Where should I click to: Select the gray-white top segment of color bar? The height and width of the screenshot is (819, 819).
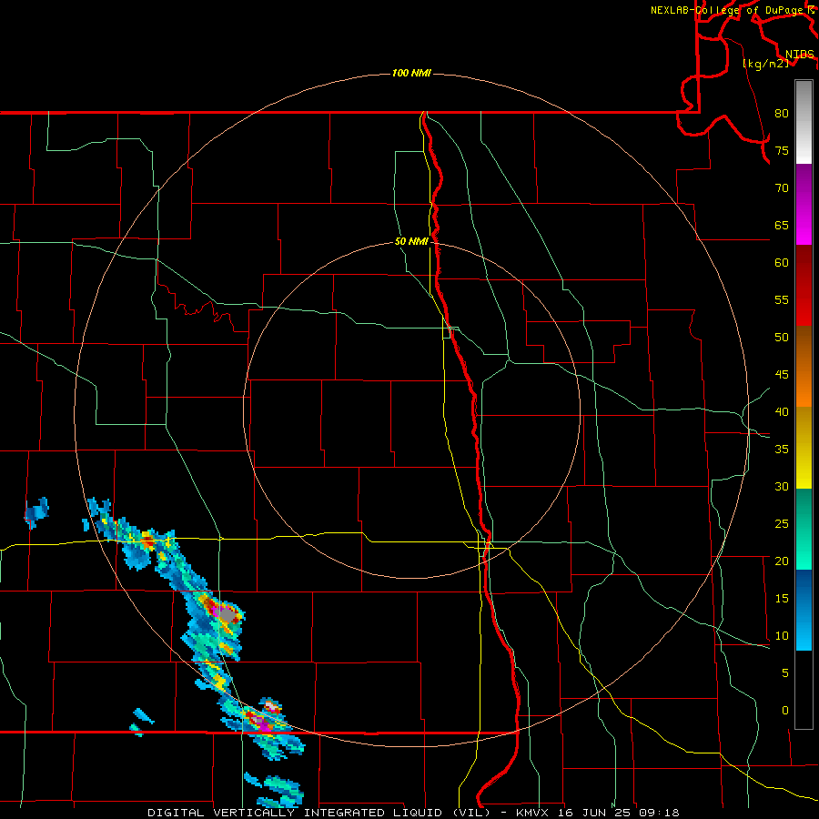[804, 122]
